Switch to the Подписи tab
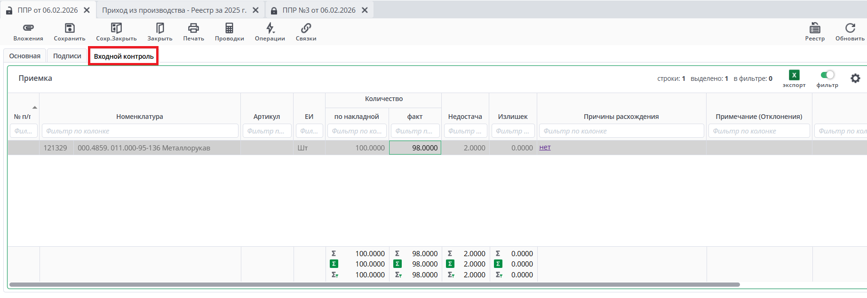Viewport: 867px width, 298px height. (67, 56)
